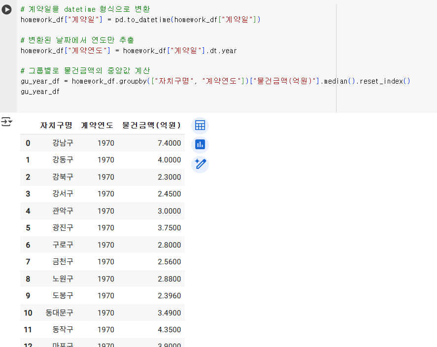Select the 관악구 cell
Image resolution: width=437 pixels, height=347 pixels.
[x=63, y=211]
